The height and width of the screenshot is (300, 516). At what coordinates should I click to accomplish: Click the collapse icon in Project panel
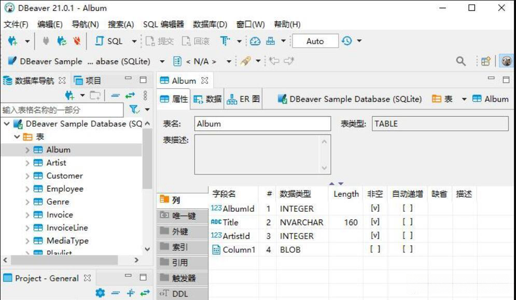pyautogui.click(x=115, y=292)
